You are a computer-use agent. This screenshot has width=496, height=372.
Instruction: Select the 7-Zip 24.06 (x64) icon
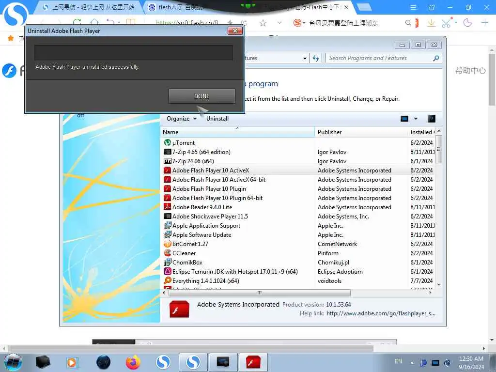[167, 161]
